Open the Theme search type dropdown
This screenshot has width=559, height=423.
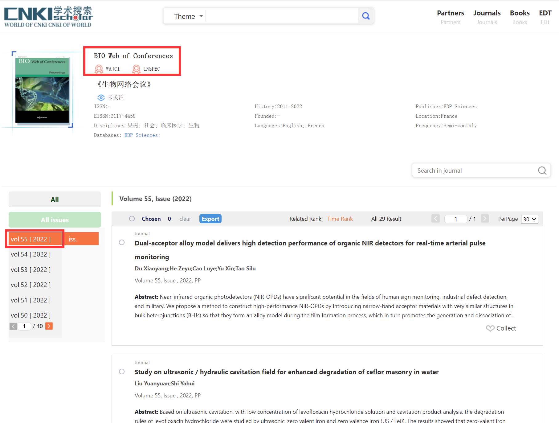[189, 16]
